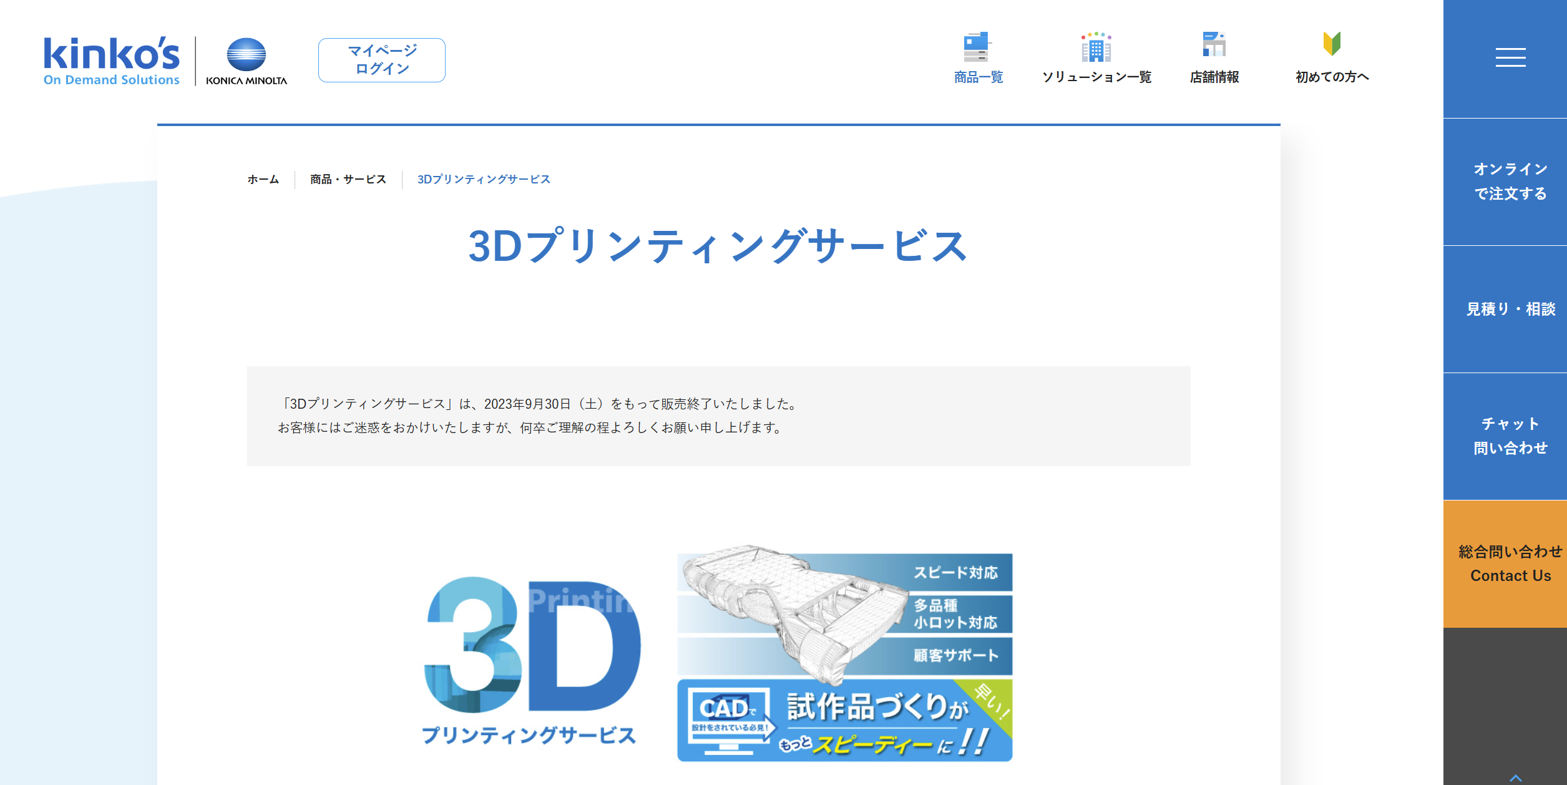Click the Konica Minolta globe logo
The image size is (1567, 785).
coord(247,61)
